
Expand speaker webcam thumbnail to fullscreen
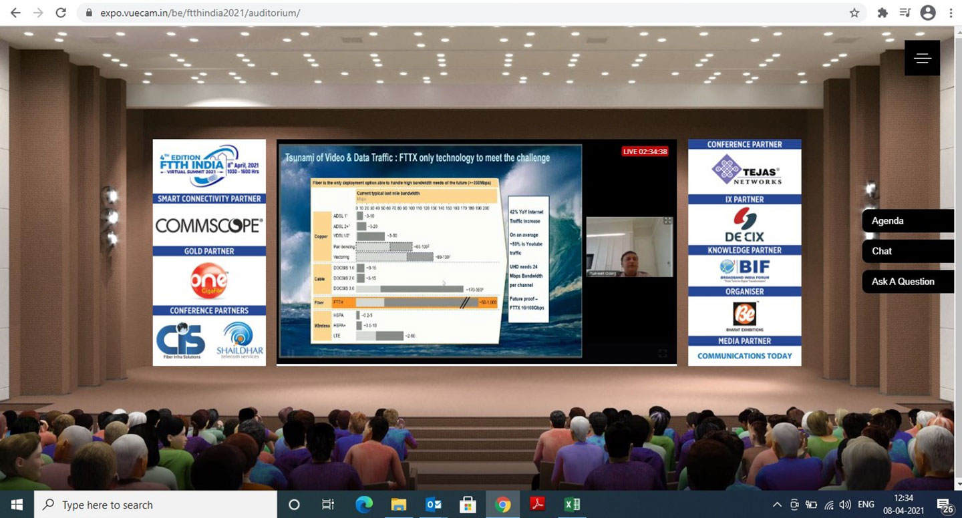click(x=667, y=222)
